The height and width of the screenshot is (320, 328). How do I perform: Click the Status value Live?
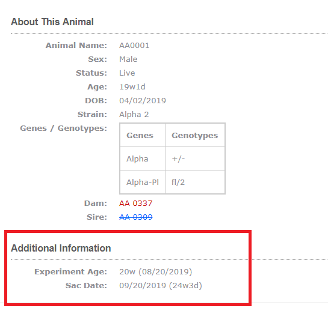click(x=127, y=73)
